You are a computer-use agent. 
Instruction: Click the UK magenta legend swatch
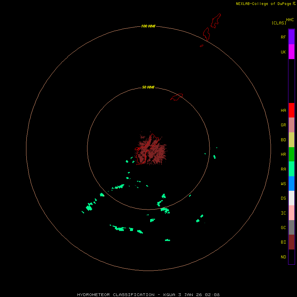point(291,52)
